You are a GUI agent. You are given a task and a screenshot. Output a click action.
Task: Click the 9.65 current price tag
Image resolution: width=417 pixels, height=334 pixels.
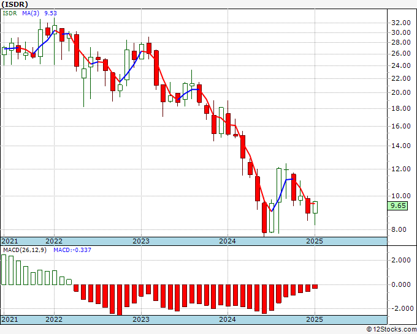click(x=397, y=206)
